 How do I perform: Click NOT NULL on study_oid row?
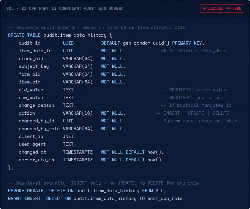point(112,59)
